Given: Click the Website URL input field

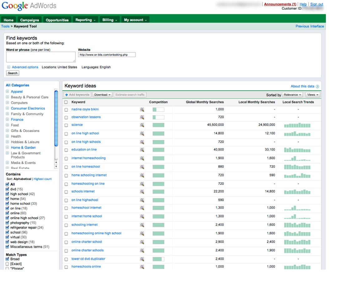Looking at the screenshot, I should pos(107,55).
